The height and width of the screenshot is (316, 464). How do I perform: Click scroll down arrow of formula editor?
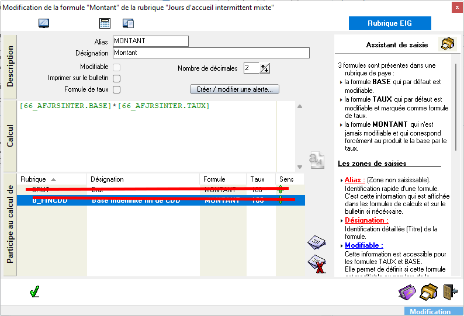(x=300, y=167)
